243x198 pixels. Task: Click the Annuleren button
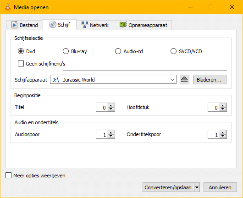pyautogui.click(x=220, y=187)
